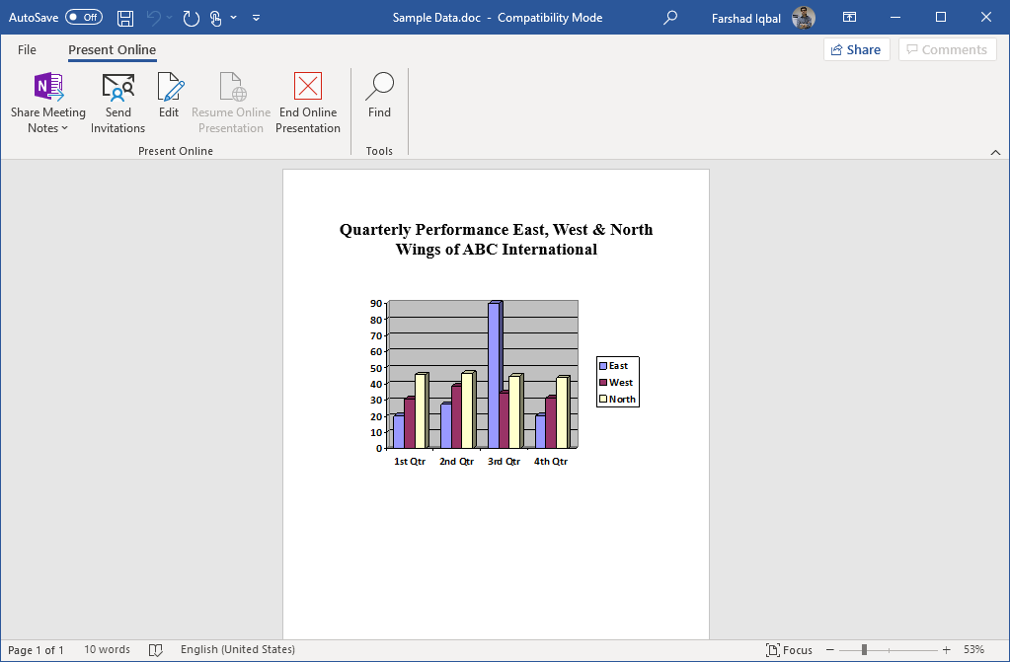Open the spelling check status bar icon
The image size is (1010, 662).
click(x=155, y=649)
